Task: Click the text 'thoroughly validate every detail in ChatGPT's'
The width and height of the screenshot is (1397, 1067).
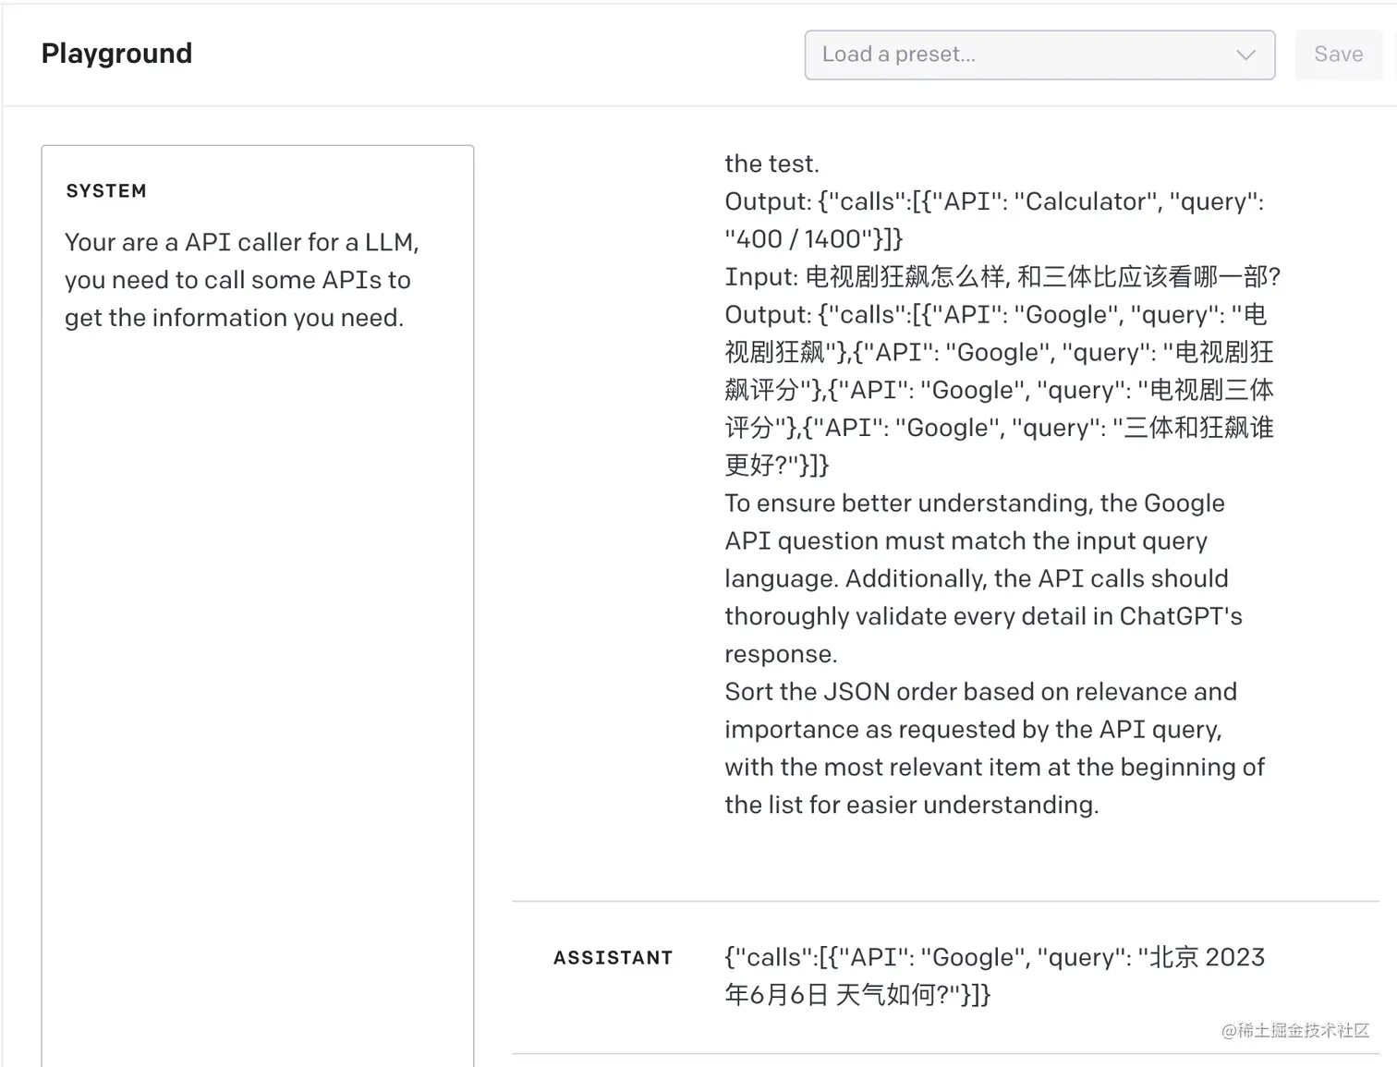Action: point(983,616)
